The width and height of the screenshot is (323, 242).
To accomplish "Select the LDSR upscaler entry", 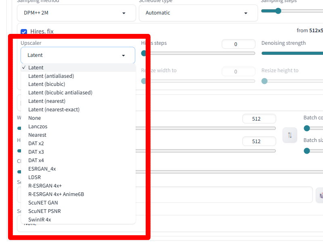I will click(x=34, y=177).
